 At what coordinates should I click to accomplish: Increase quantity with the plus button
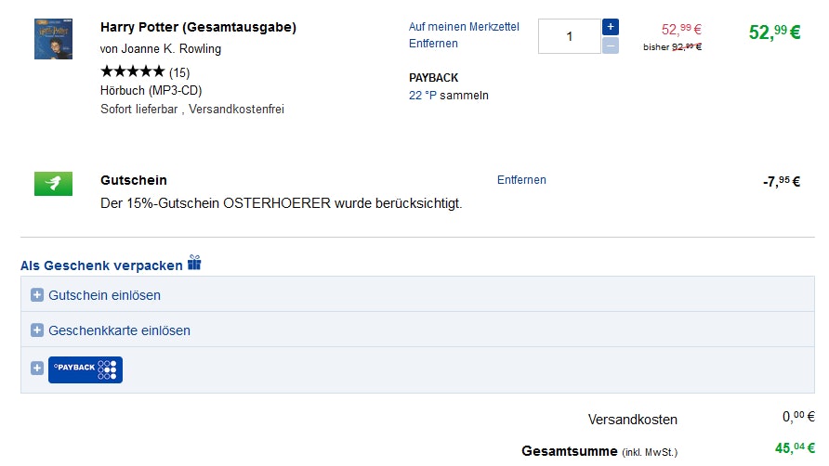coord(611,27)
